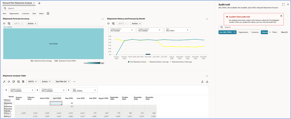Toggle Final Shipments Forecast legend entry
This screenshot has height=119, width=291.
pos(137,62)
